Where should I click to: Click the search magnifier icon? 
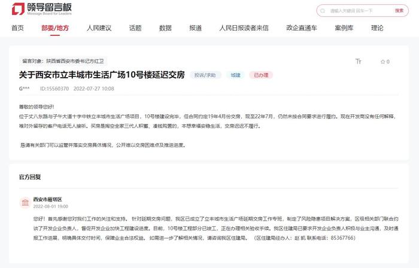click(x=323, y=11)
